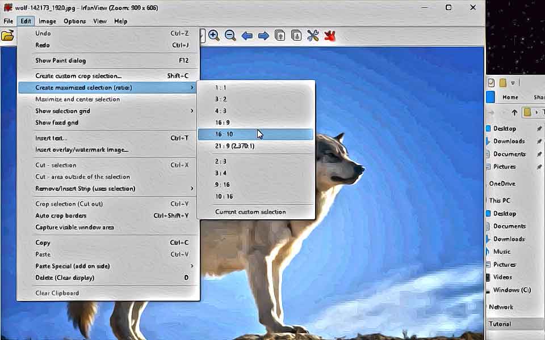The width and height of the screenshot is (545, 340).
Task: Choose Insert text from Edit menu
Action: click(x=108, y=138)
